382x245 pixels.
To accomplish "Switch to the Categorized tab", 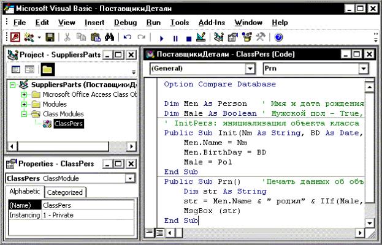I will click(x=65, y=192).
